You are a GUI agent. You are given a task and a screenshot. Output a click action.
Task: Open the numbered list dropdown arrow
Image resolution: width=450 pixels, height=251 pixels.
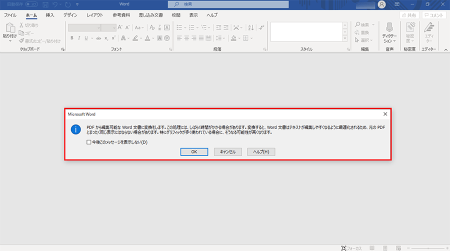click(x=197, y=27)
